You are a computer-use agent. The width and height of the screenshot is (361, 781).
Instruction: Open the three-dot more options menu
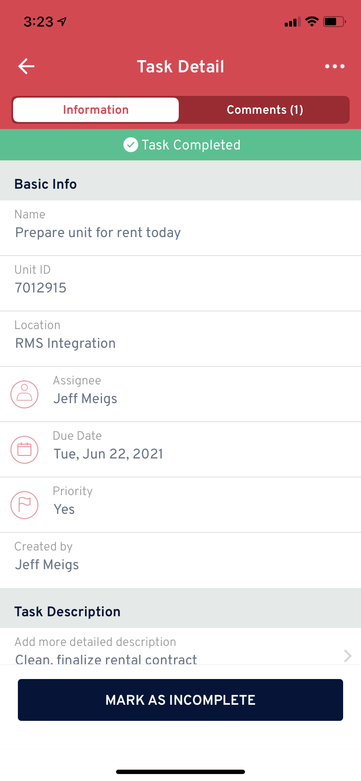[334, 66]
